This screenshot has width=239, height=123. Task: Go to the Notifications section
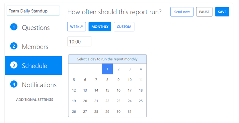click(x=33, y=85)
